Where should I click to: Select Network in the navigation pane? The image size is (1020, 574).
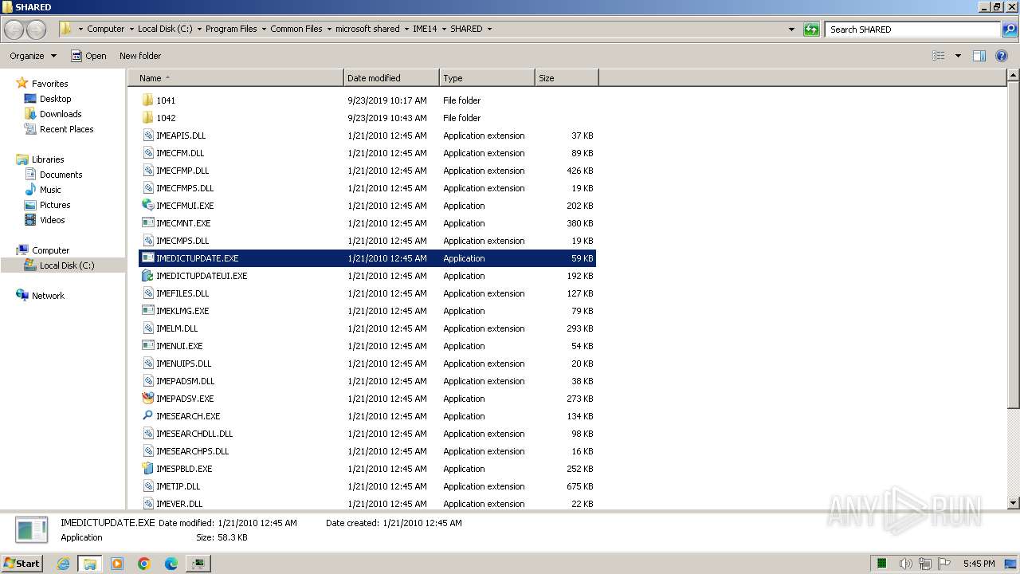(48, 296)
